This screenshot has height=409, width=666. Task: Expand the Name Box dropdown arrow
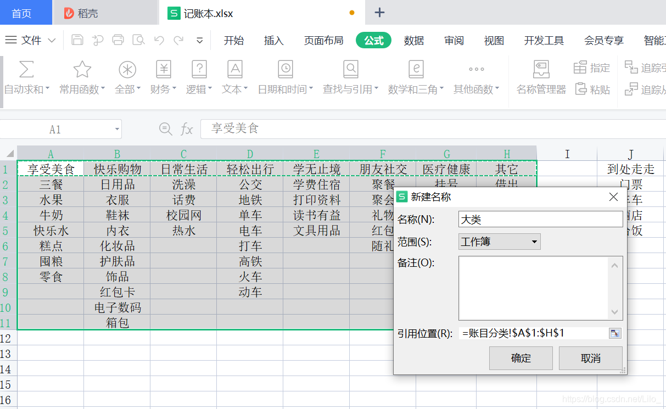pos(117,130)
